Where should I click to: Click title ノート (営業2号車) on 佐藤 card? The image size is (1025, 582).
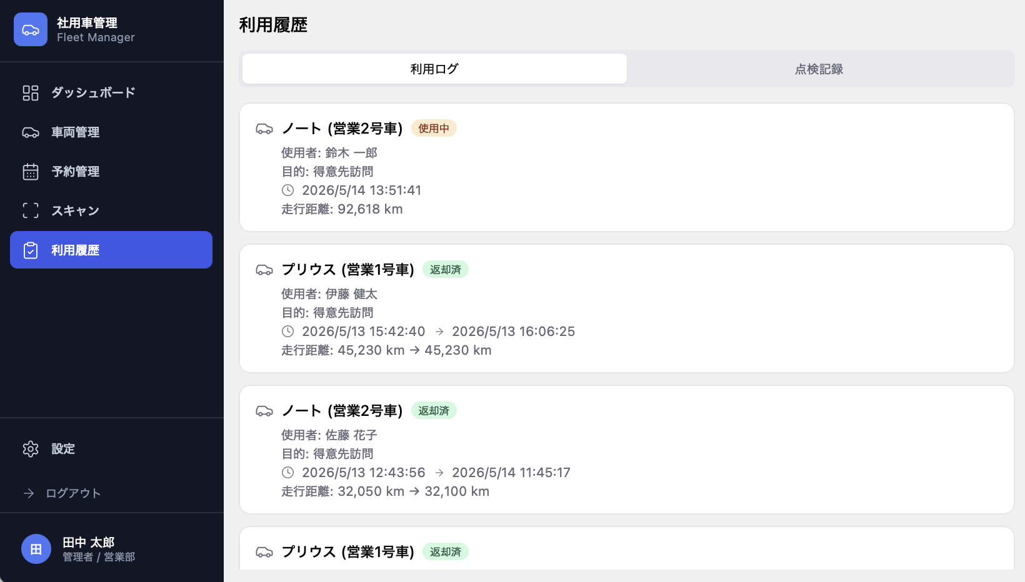point(342,411)
